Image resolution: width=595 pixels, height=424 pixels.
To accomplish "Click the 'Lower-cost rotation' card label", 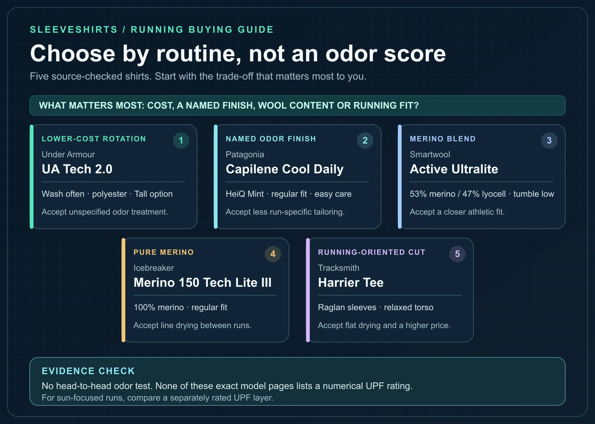I will 94,139.
